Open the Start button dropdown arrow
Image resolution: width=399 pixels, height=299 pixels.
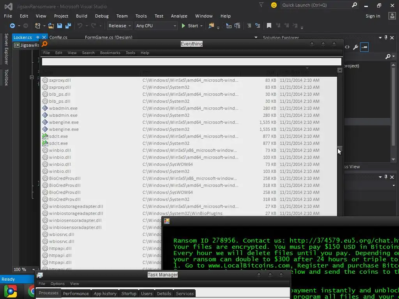[201, 26]
